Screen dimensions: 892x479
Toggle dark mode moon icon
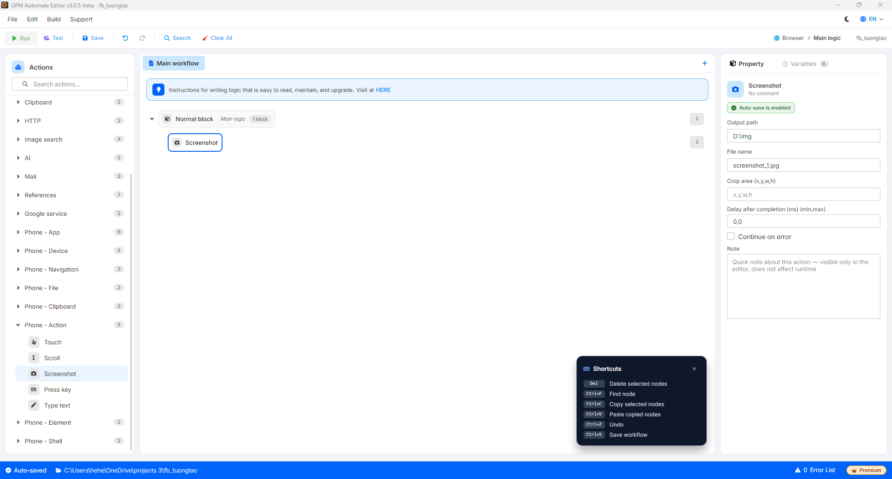click(847, 19)
